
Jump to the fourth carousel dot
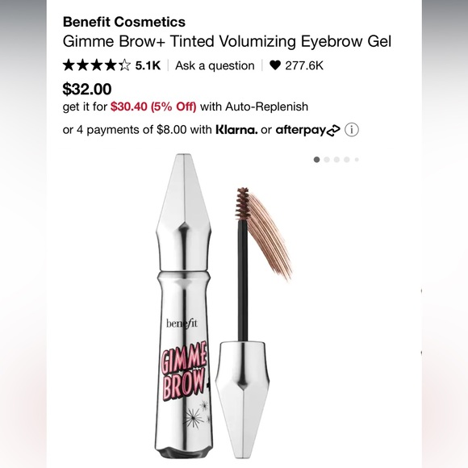click(x=346, y=160)
